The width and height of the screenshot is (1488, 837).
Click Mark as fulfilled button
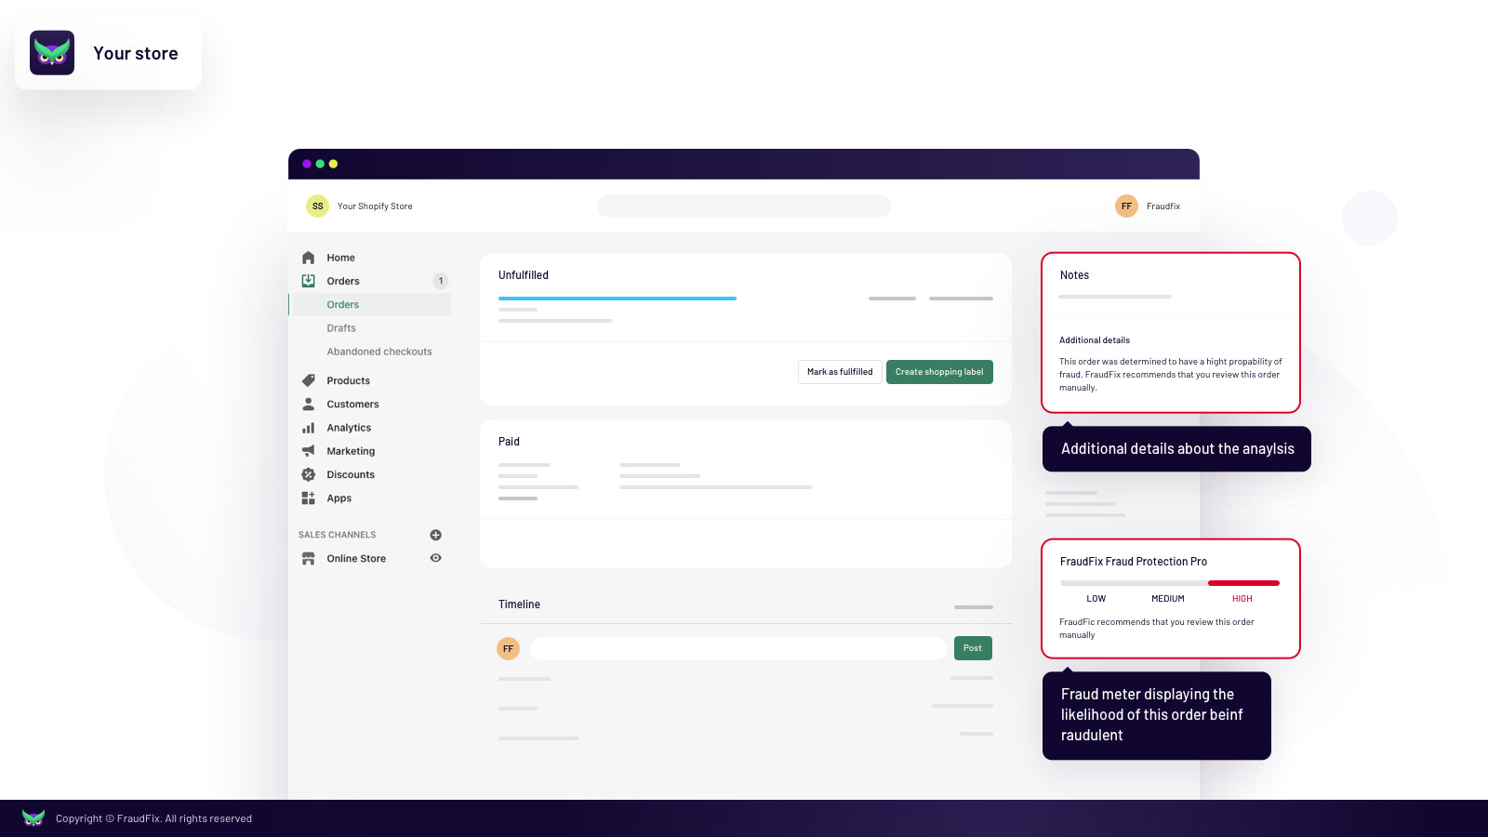pyautogui.click(x=840, y=372)
